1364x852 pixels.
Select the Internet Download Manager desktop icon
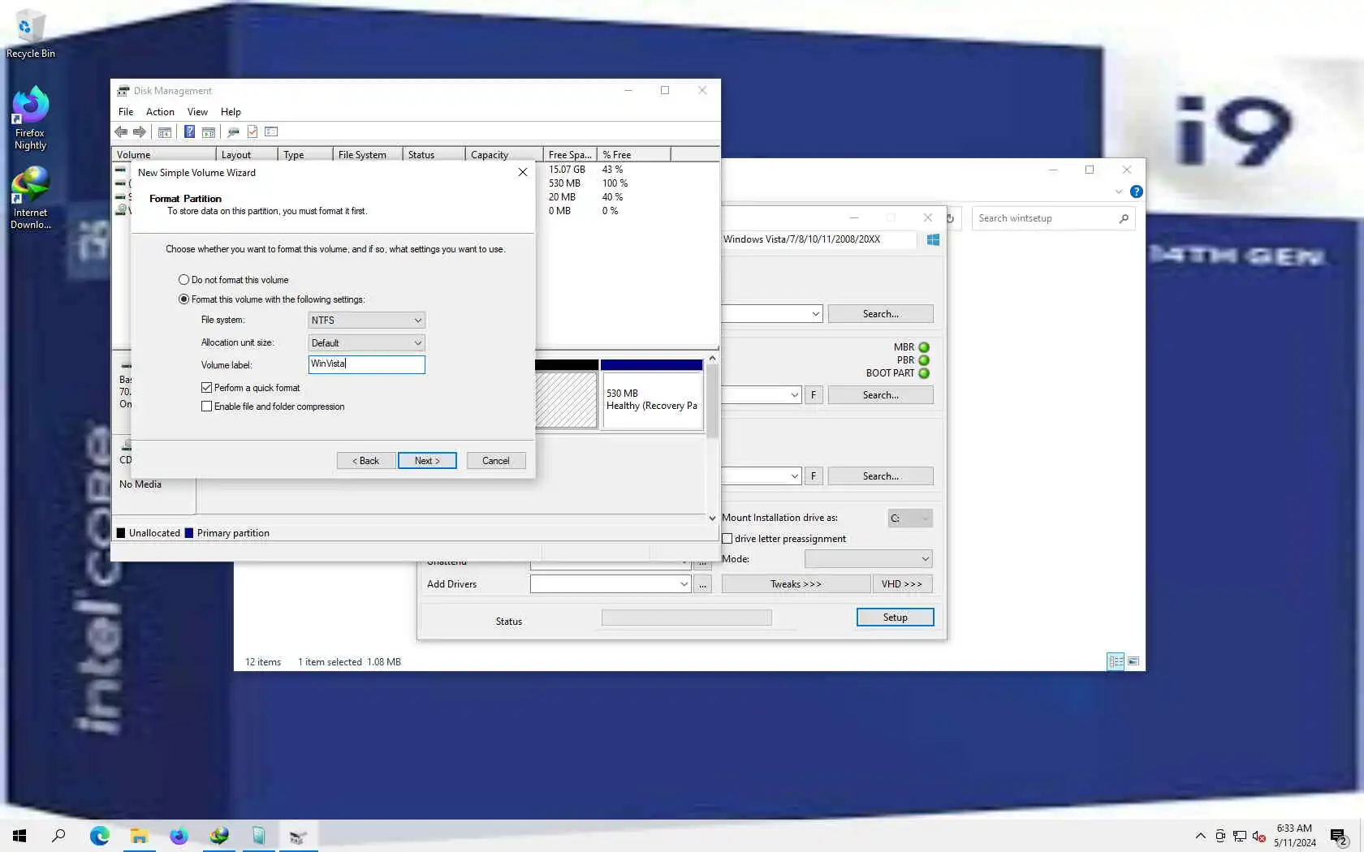tap(30, 199)
